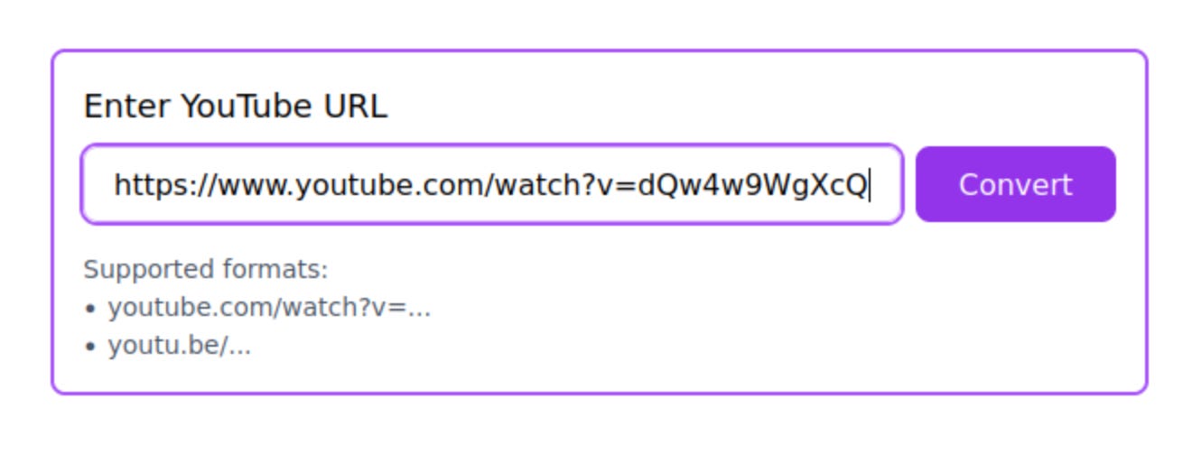Click ".com" inside the entered URL
Image resolution: width=1192 pixels, height=455 pixels.
point(453,187)
